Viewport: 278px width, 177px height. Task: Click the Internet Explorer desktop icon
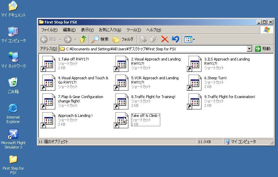click(x=13, y=109)
